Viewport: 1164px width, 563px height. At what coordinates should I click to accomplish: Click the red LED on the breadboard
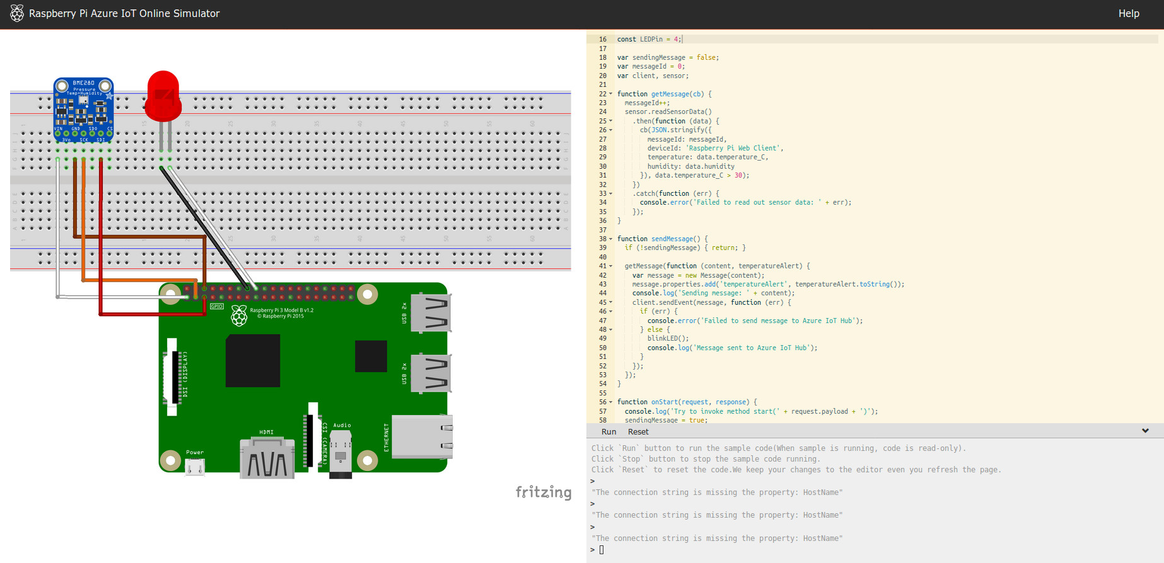(x=163, y=96)
